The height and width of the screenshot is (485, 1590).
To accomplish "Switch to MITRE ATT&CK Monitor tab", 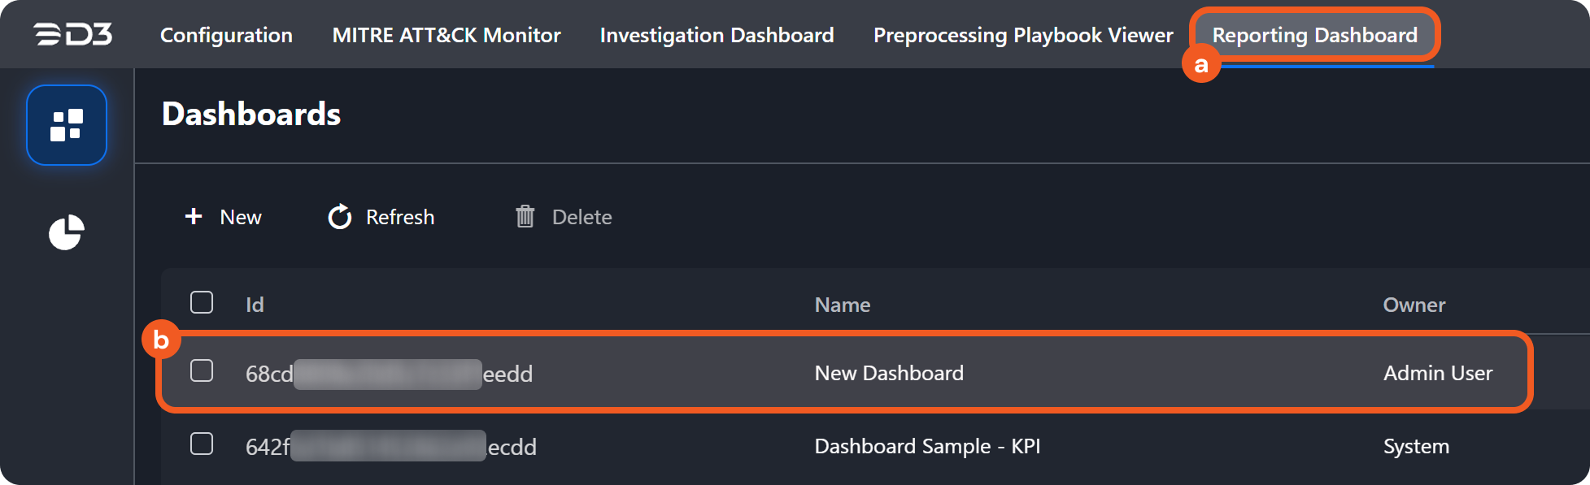I will (x=447, y=35).
